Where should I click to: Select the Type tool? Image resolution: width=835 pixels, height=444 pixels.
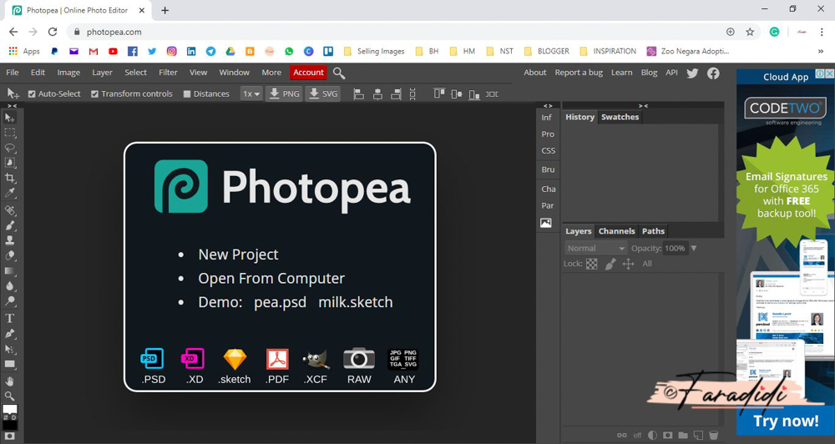tap(9, 318)
